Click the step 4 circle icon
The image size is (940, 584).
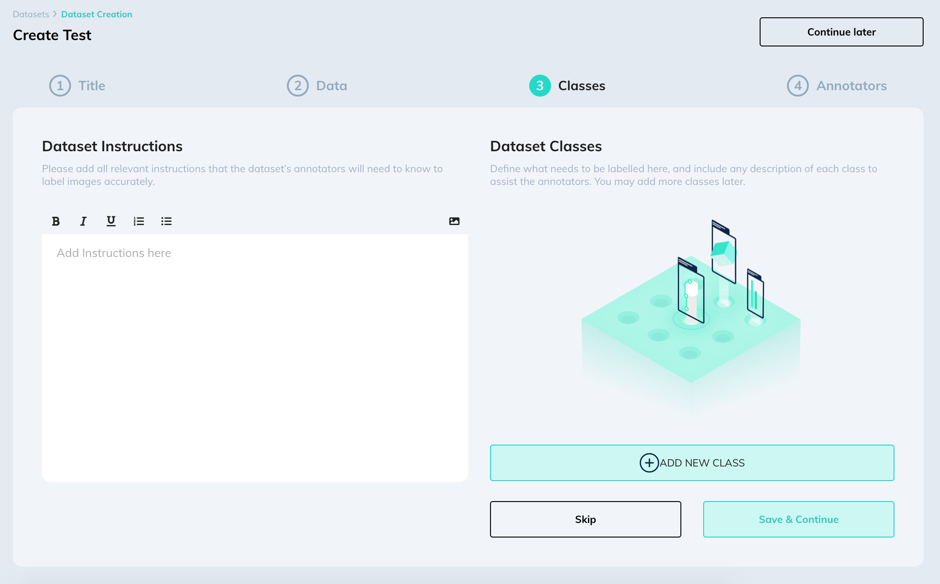[798, 86]
